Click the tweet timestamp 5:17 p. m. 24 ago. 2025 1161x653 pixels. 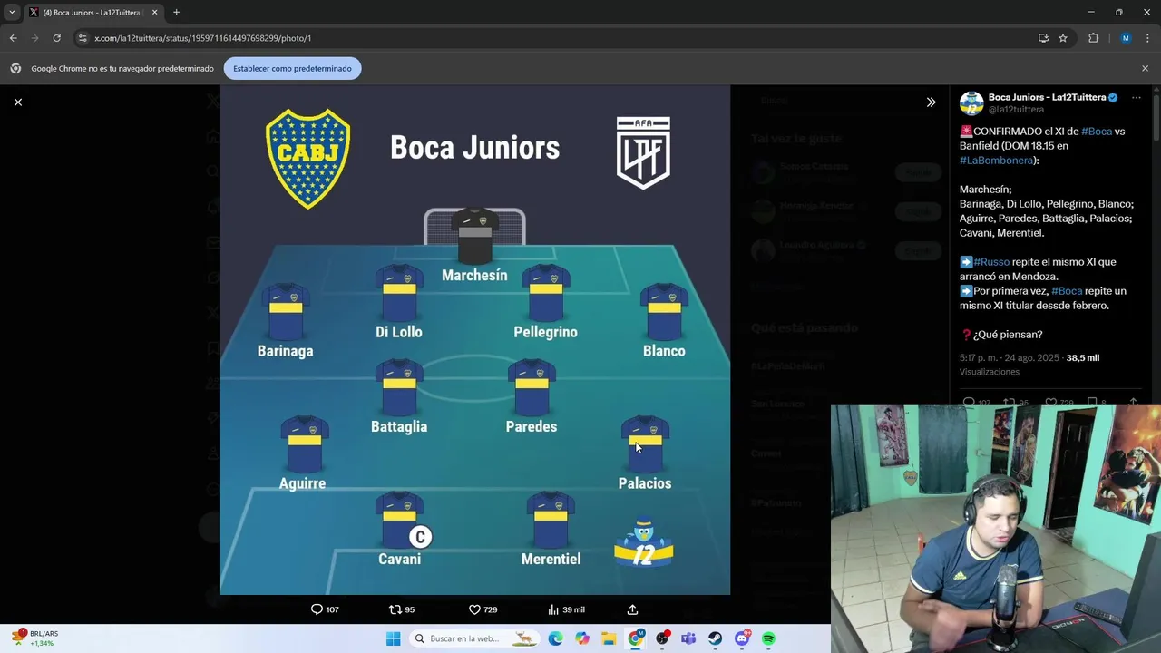coord(1010,358)
